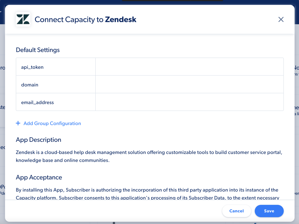
Task: Close the Connect Capacity to Zendesk dialog
Action: coord(281,20)
